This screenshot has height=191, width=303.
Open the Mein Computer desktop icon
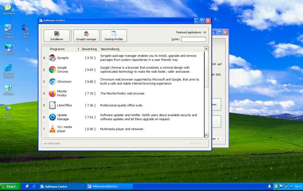pos(8,31)
